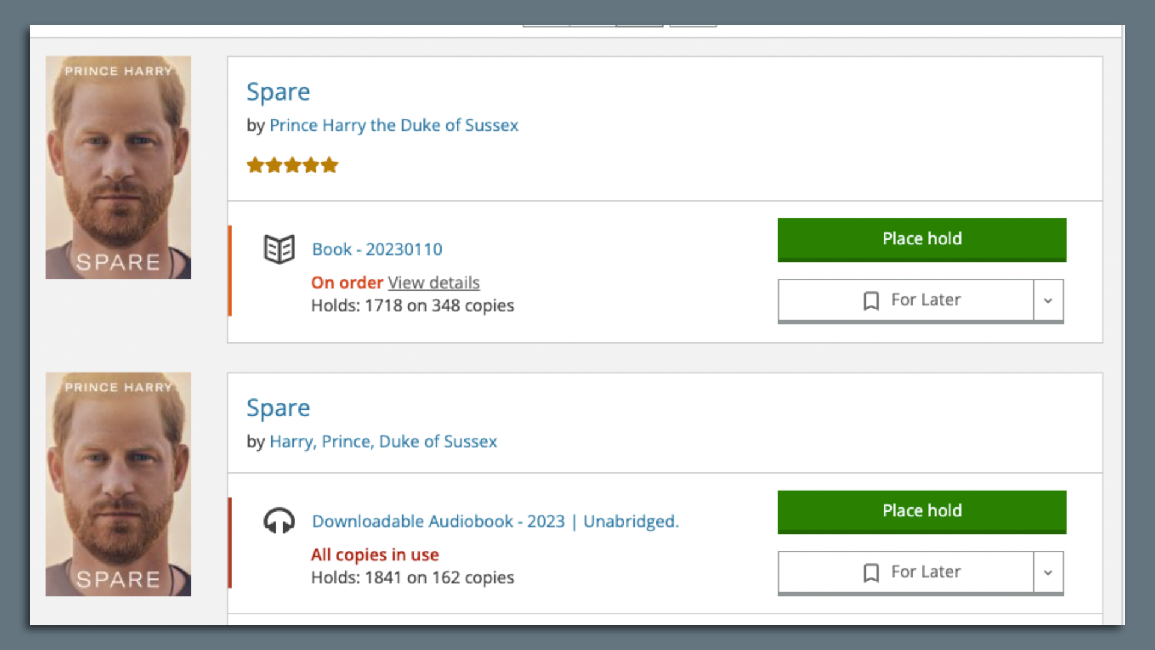Click bookmark icon in second For Later button
The height and width of the screenshot is (650, 1155).
coord(871,572)
